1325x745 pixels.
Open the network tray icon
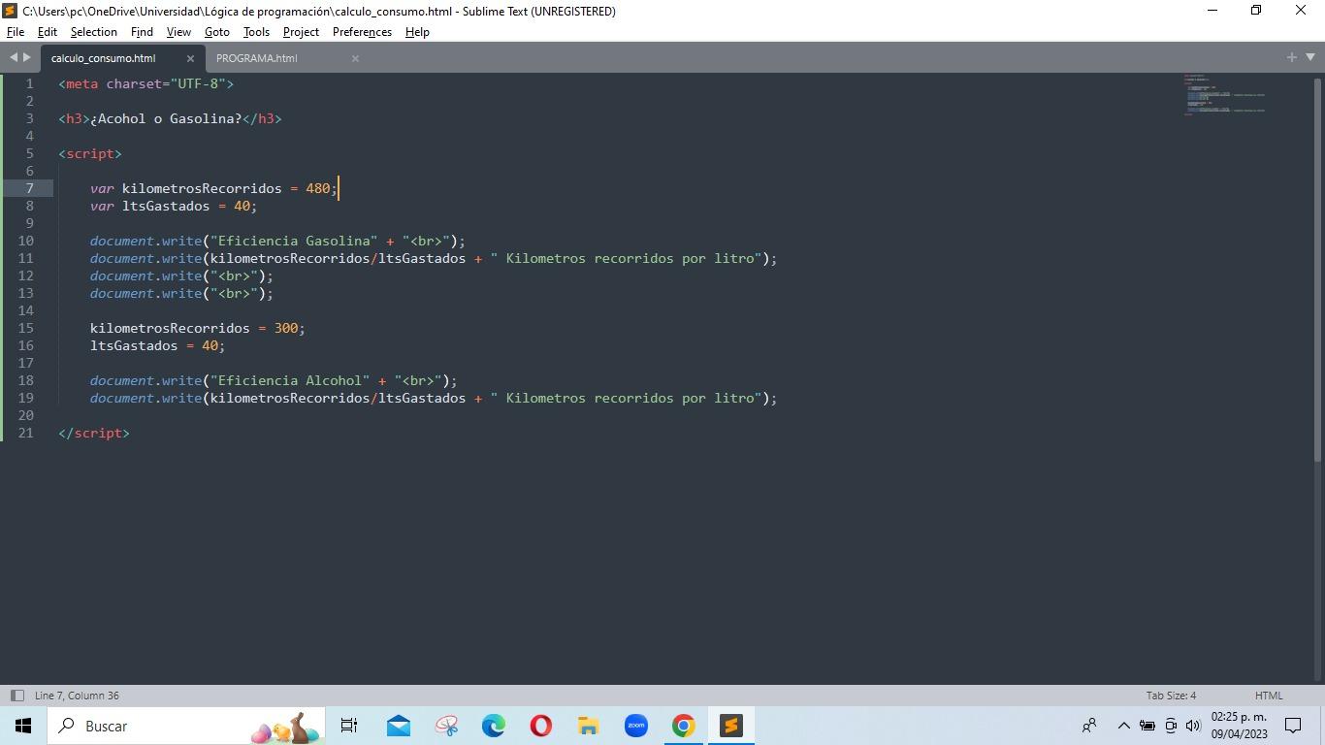(x=1170, y=726)
